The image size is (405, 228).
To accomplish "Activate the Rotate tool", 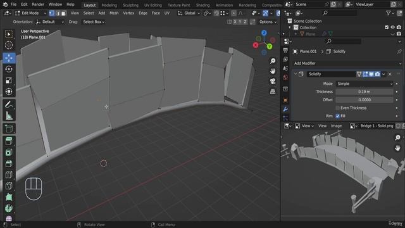I will pos(9,69).
